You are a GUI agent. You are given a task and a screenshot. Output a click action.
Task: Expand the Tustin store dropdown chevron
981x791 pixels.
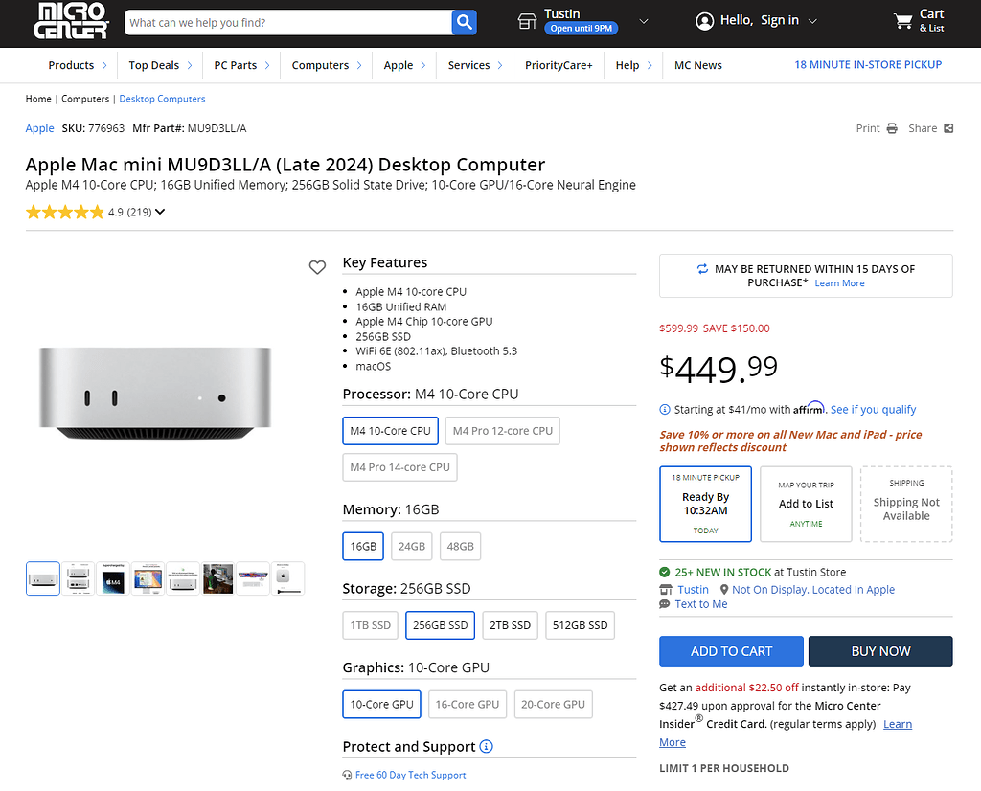click(x=643, y=21)
